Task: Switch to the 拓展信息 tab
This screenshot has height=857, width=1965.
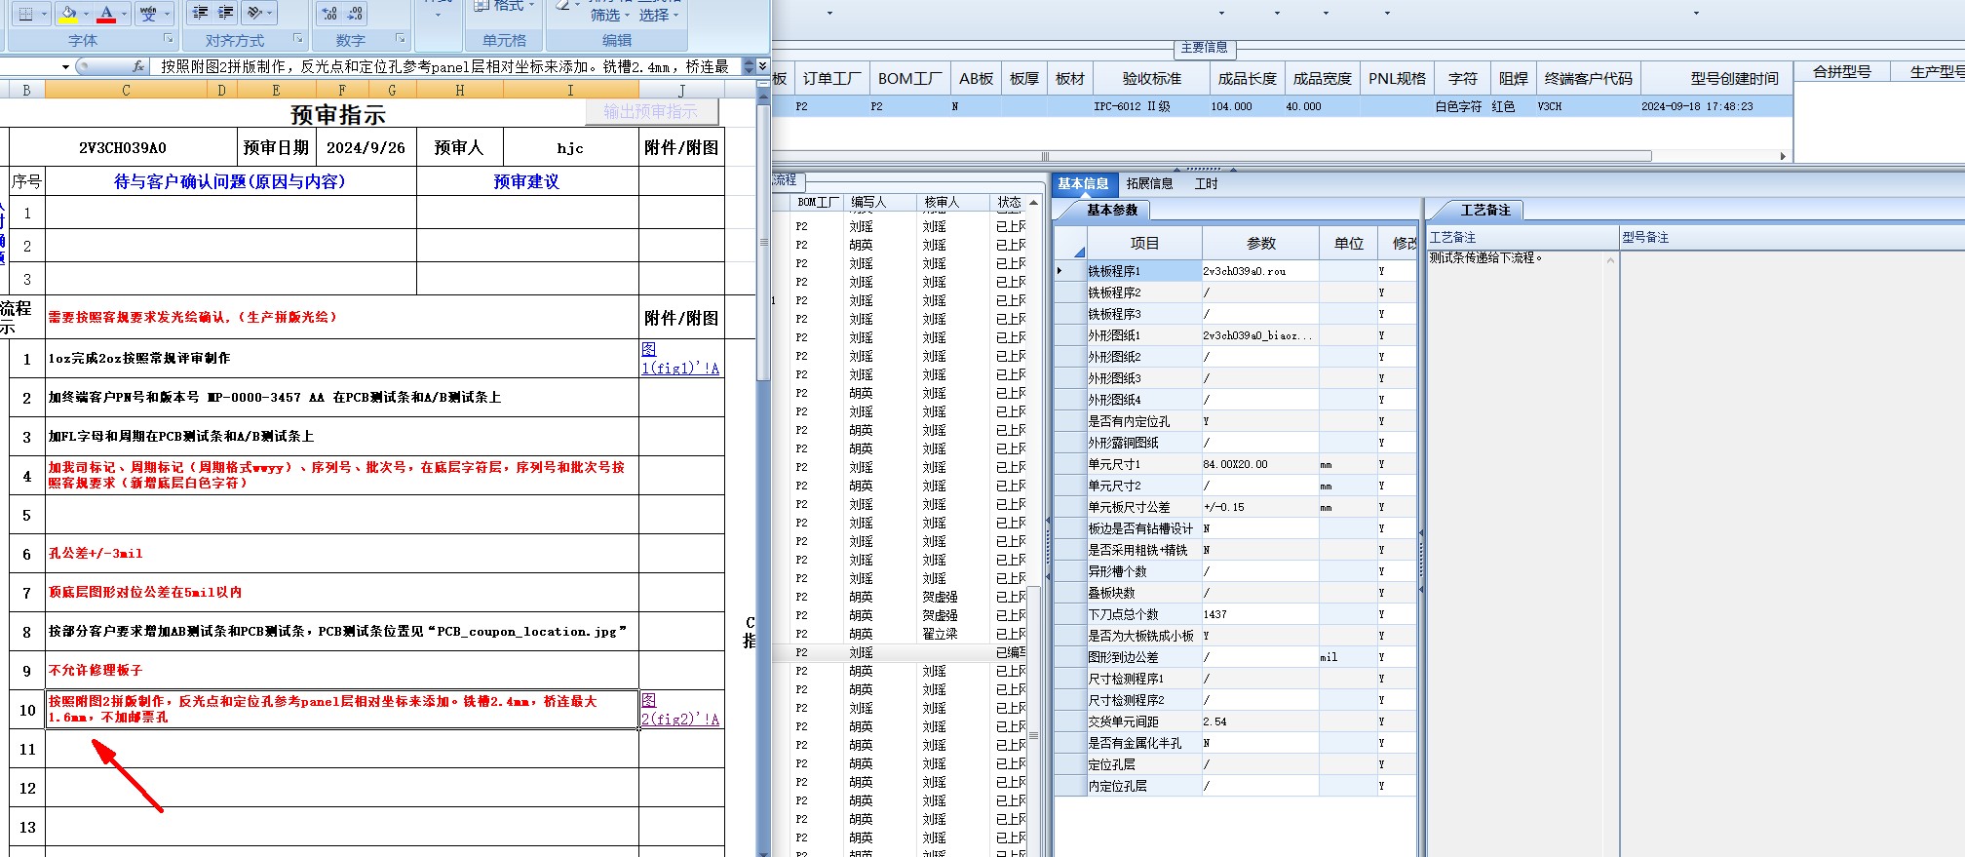Action: [1149, 183]
